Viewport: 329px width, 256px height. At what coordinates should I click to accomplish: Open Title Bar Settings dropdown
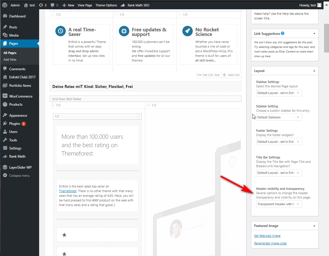pyautogui.click(x=279, y=173)
